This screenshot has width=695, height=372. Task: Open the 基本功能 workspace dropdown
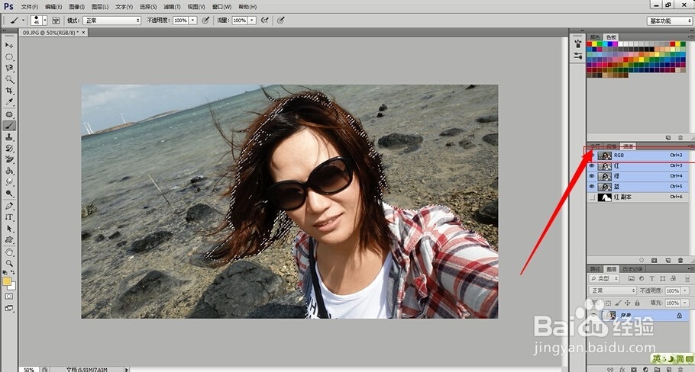(x=669, y=21)
